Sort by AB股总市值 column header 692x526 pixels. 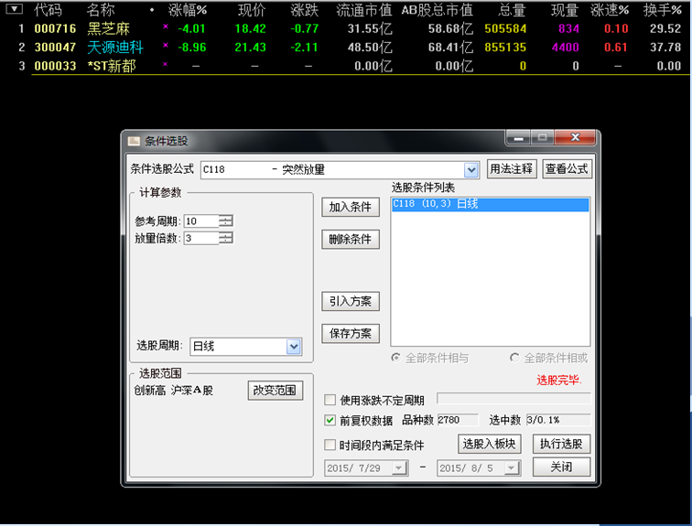pyautogui.click(x=437, y=10)
